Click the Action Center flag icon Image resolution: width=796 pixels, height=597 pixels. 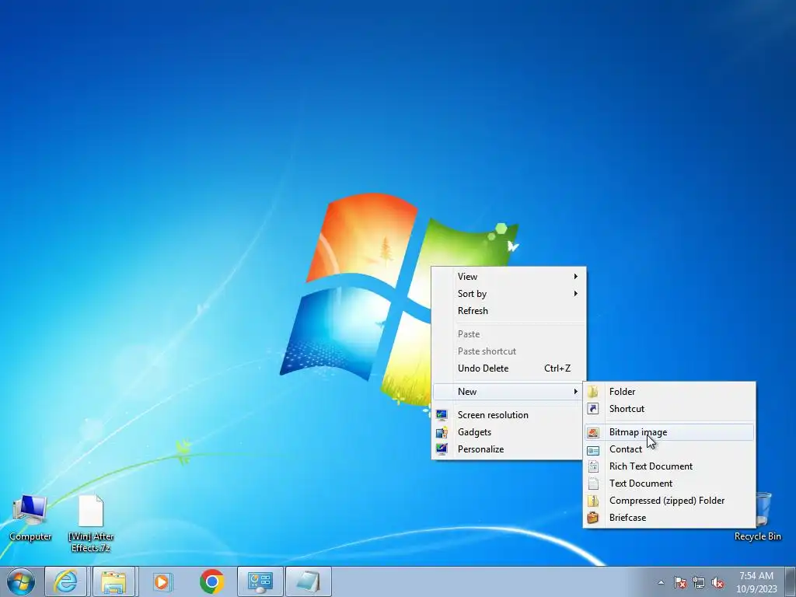click(679, 582)
